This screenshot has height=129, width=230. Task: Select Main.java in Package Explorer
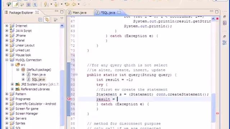click(x=39, y=75)
